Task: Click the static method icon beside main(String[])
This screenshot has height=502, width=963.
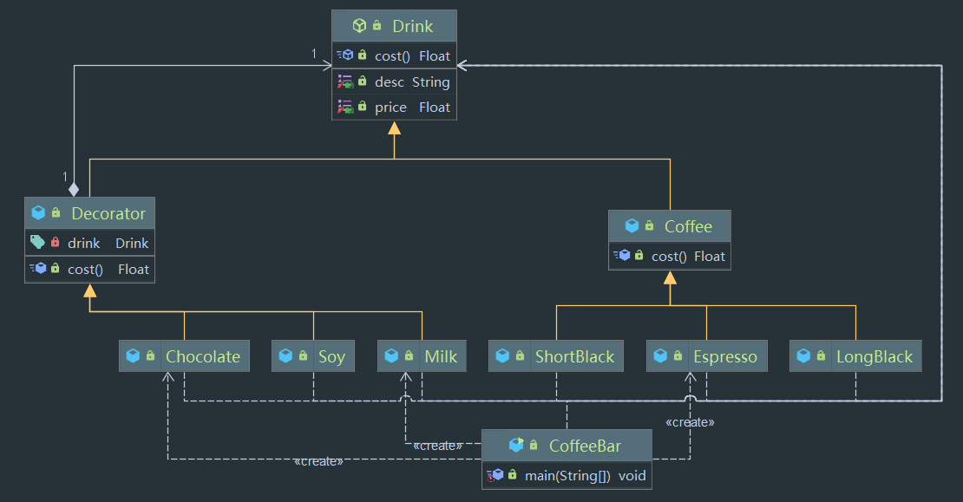Action: pos(495,475)
